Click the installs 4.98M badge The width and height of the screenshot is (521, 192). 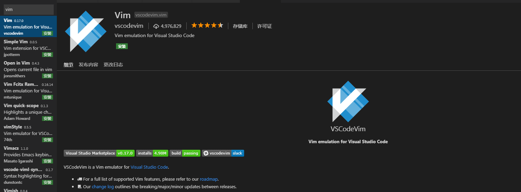click(x=152, y=153)
